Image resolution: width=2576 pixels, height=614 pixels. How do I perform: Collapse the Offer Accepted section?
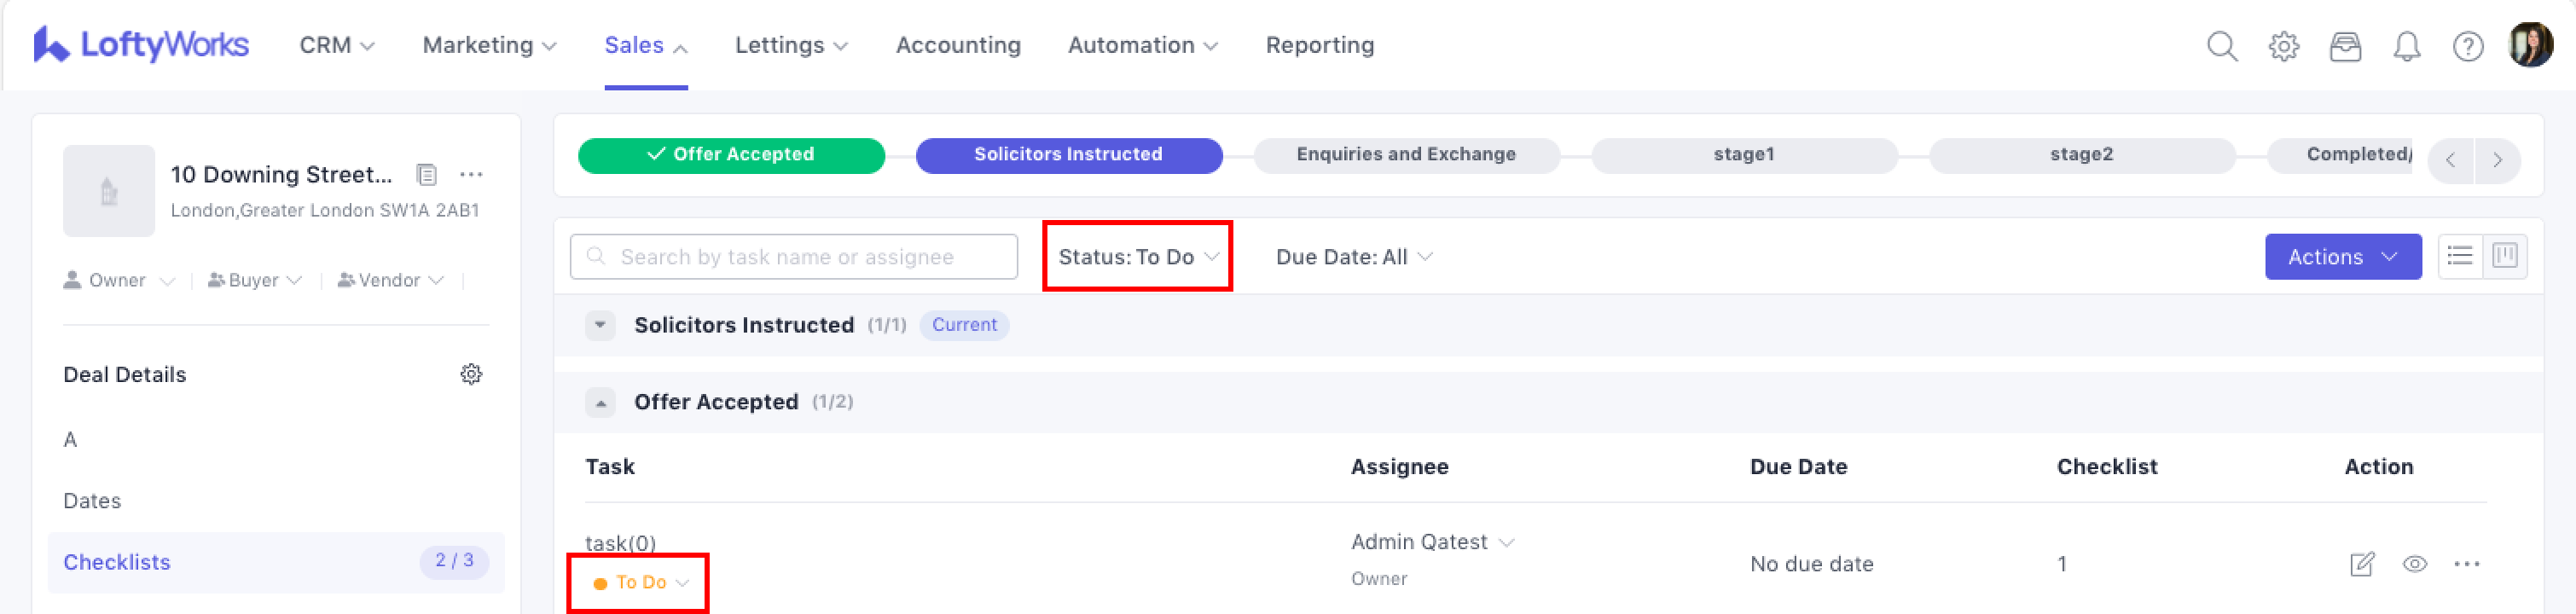600,403
